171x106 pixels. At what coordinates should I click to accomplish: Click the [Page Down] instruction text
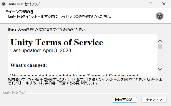[47, 29]
